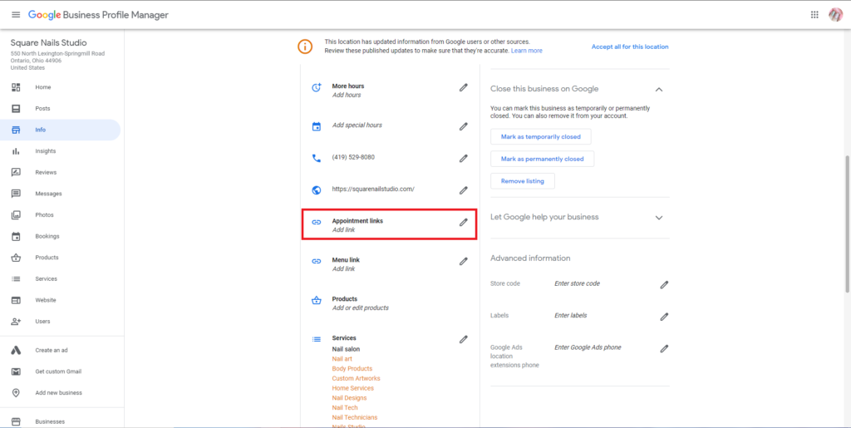The image size is (851, 428).
Task: Click the Square Nails Studio business name
Action: point(48,43)
